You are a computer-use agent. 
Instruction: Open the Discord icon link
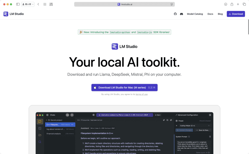[x=181, y=14]
